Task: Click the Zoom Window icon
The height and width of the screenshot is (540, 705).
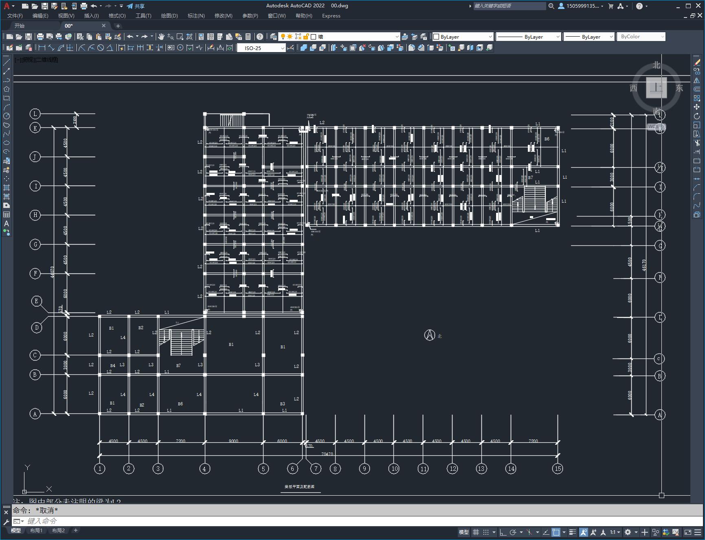Action: point(180,37)
